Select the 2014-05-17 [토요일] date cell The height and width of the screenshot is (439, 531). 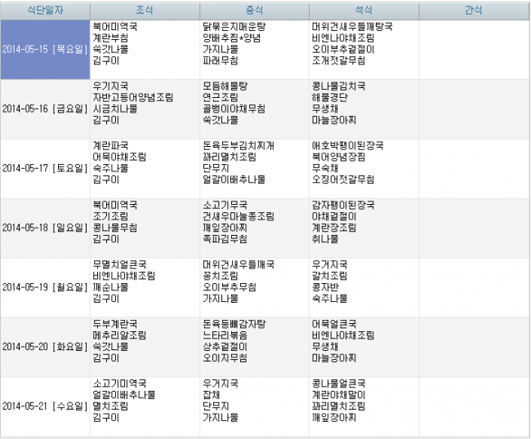click(x=44, y=168)
